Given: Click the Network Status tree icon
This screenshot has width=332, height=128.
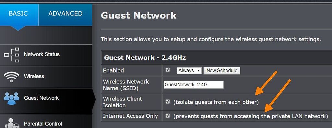Looking at the screenshot, I should [11, 55].
